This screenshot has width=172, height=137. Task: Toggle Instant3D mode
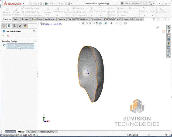click(161, 11)
